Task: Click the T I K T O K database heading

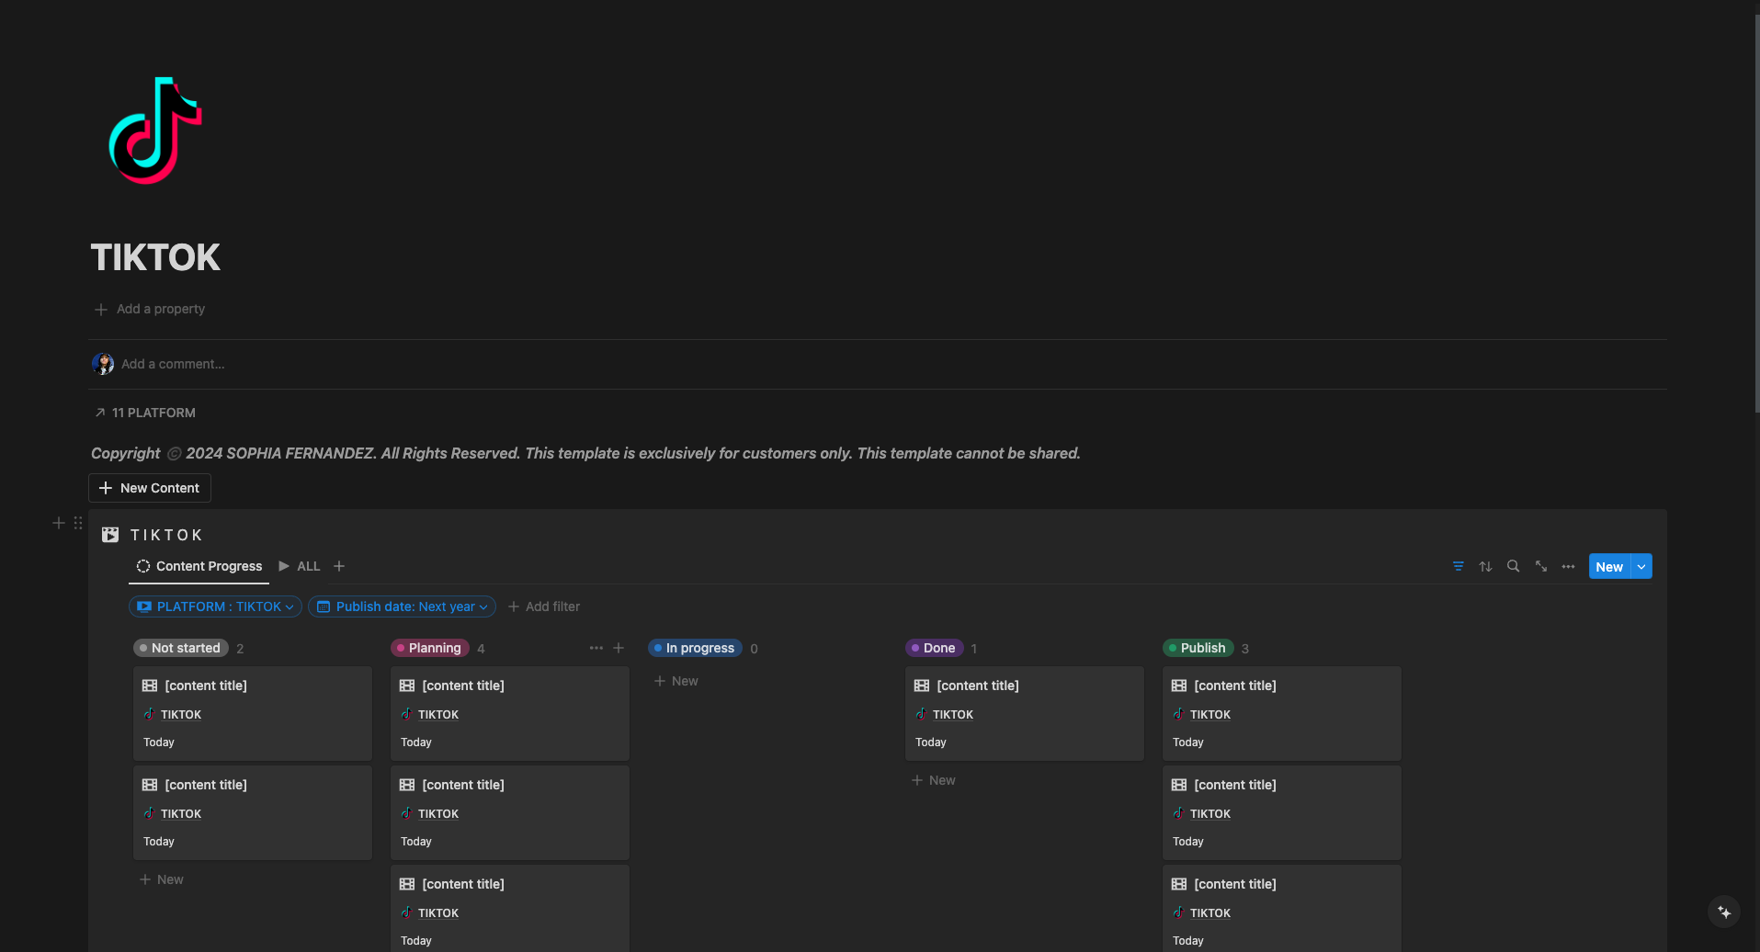Action: (x=166, y=535)
